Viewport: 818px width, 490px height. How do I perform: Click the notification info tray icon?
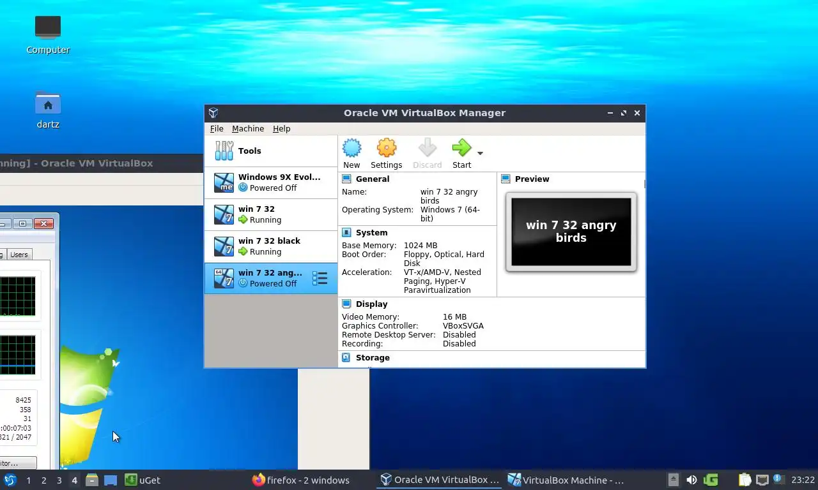[x=778, y=479]
